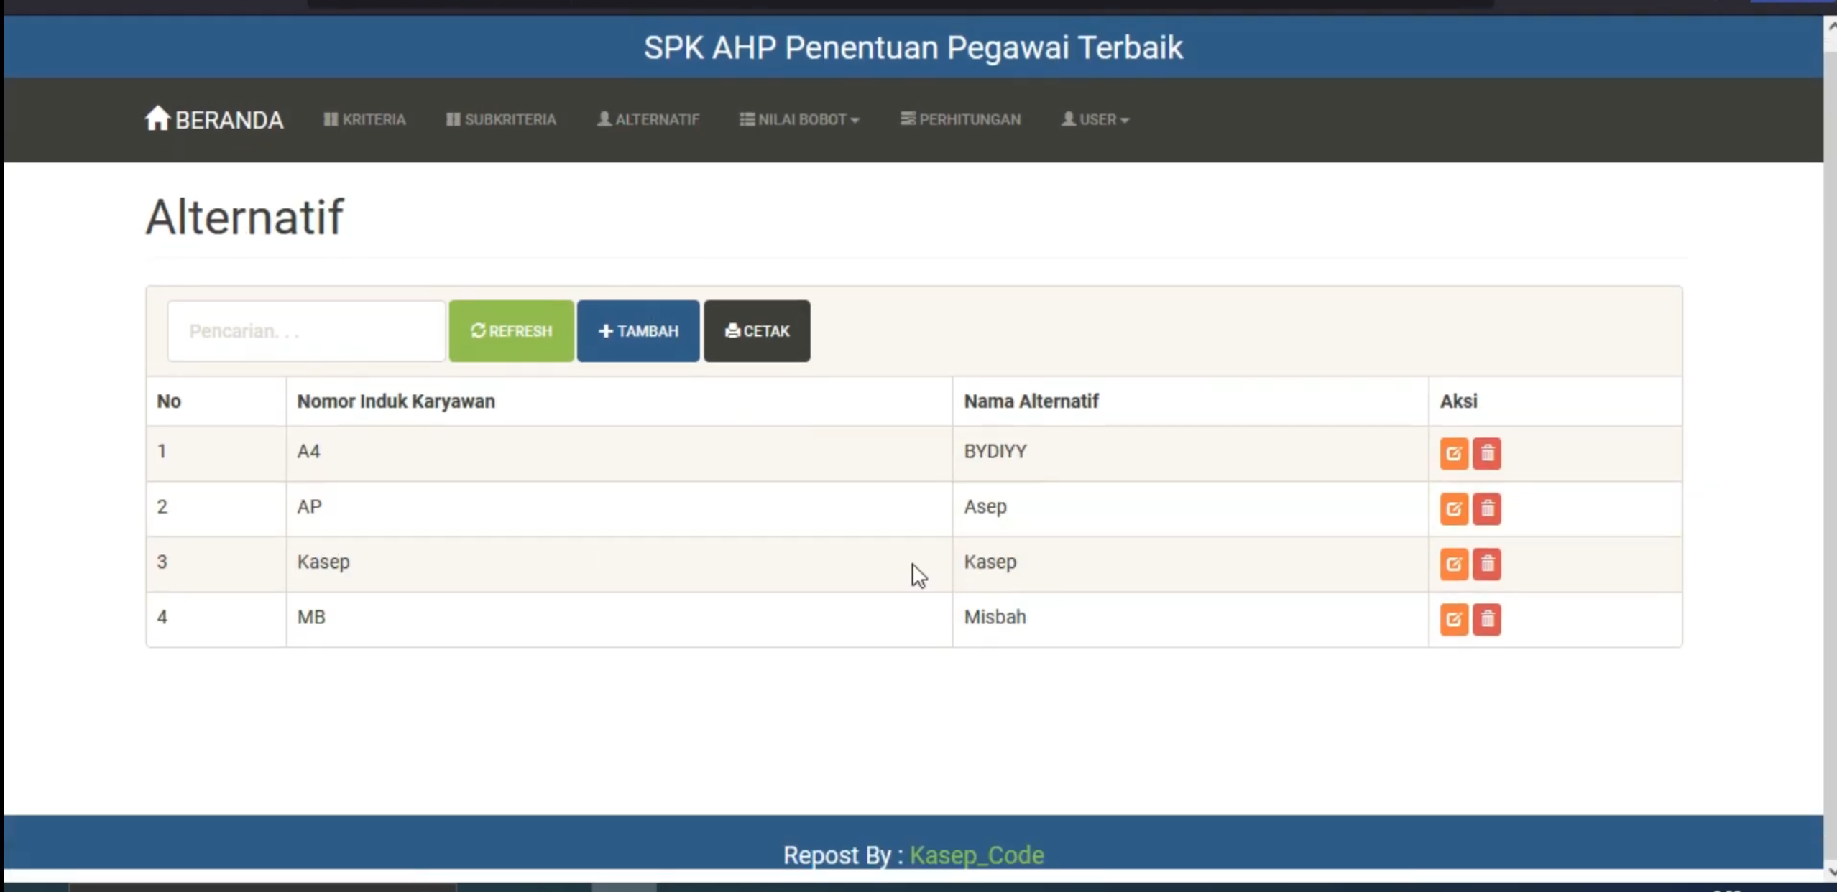This screenshot has width=1837, height=892.
Task: Click the scrollbar up arrow
Action: (1831, 26)
